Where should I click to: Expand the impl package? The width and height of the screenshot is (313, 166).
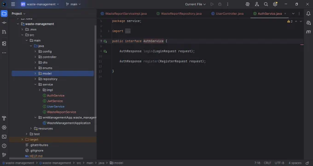pos(40,90)
